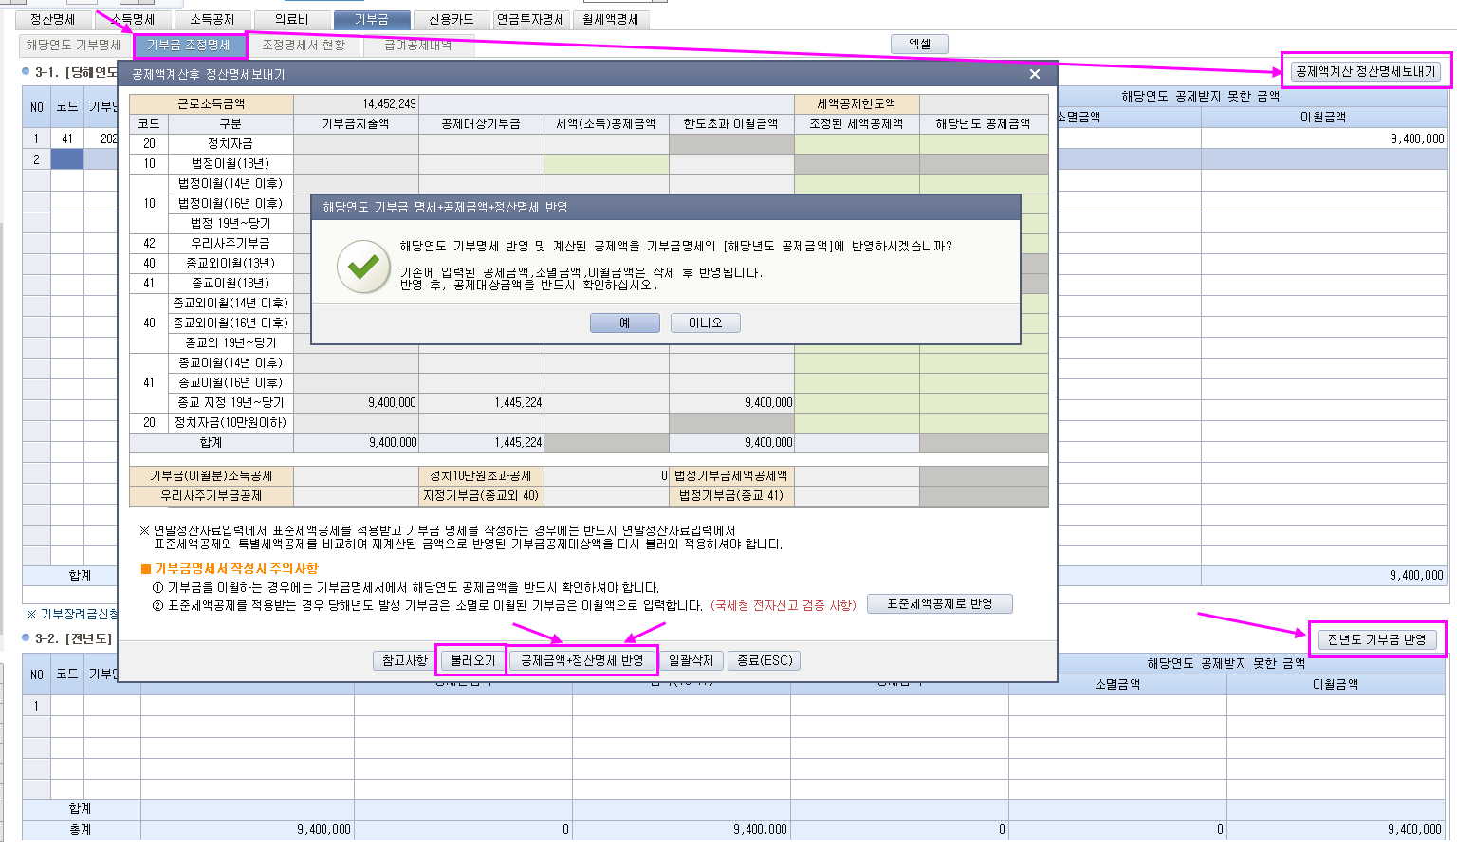Open the 참고사항 button

pyautogui.click(x=405, y=660)
